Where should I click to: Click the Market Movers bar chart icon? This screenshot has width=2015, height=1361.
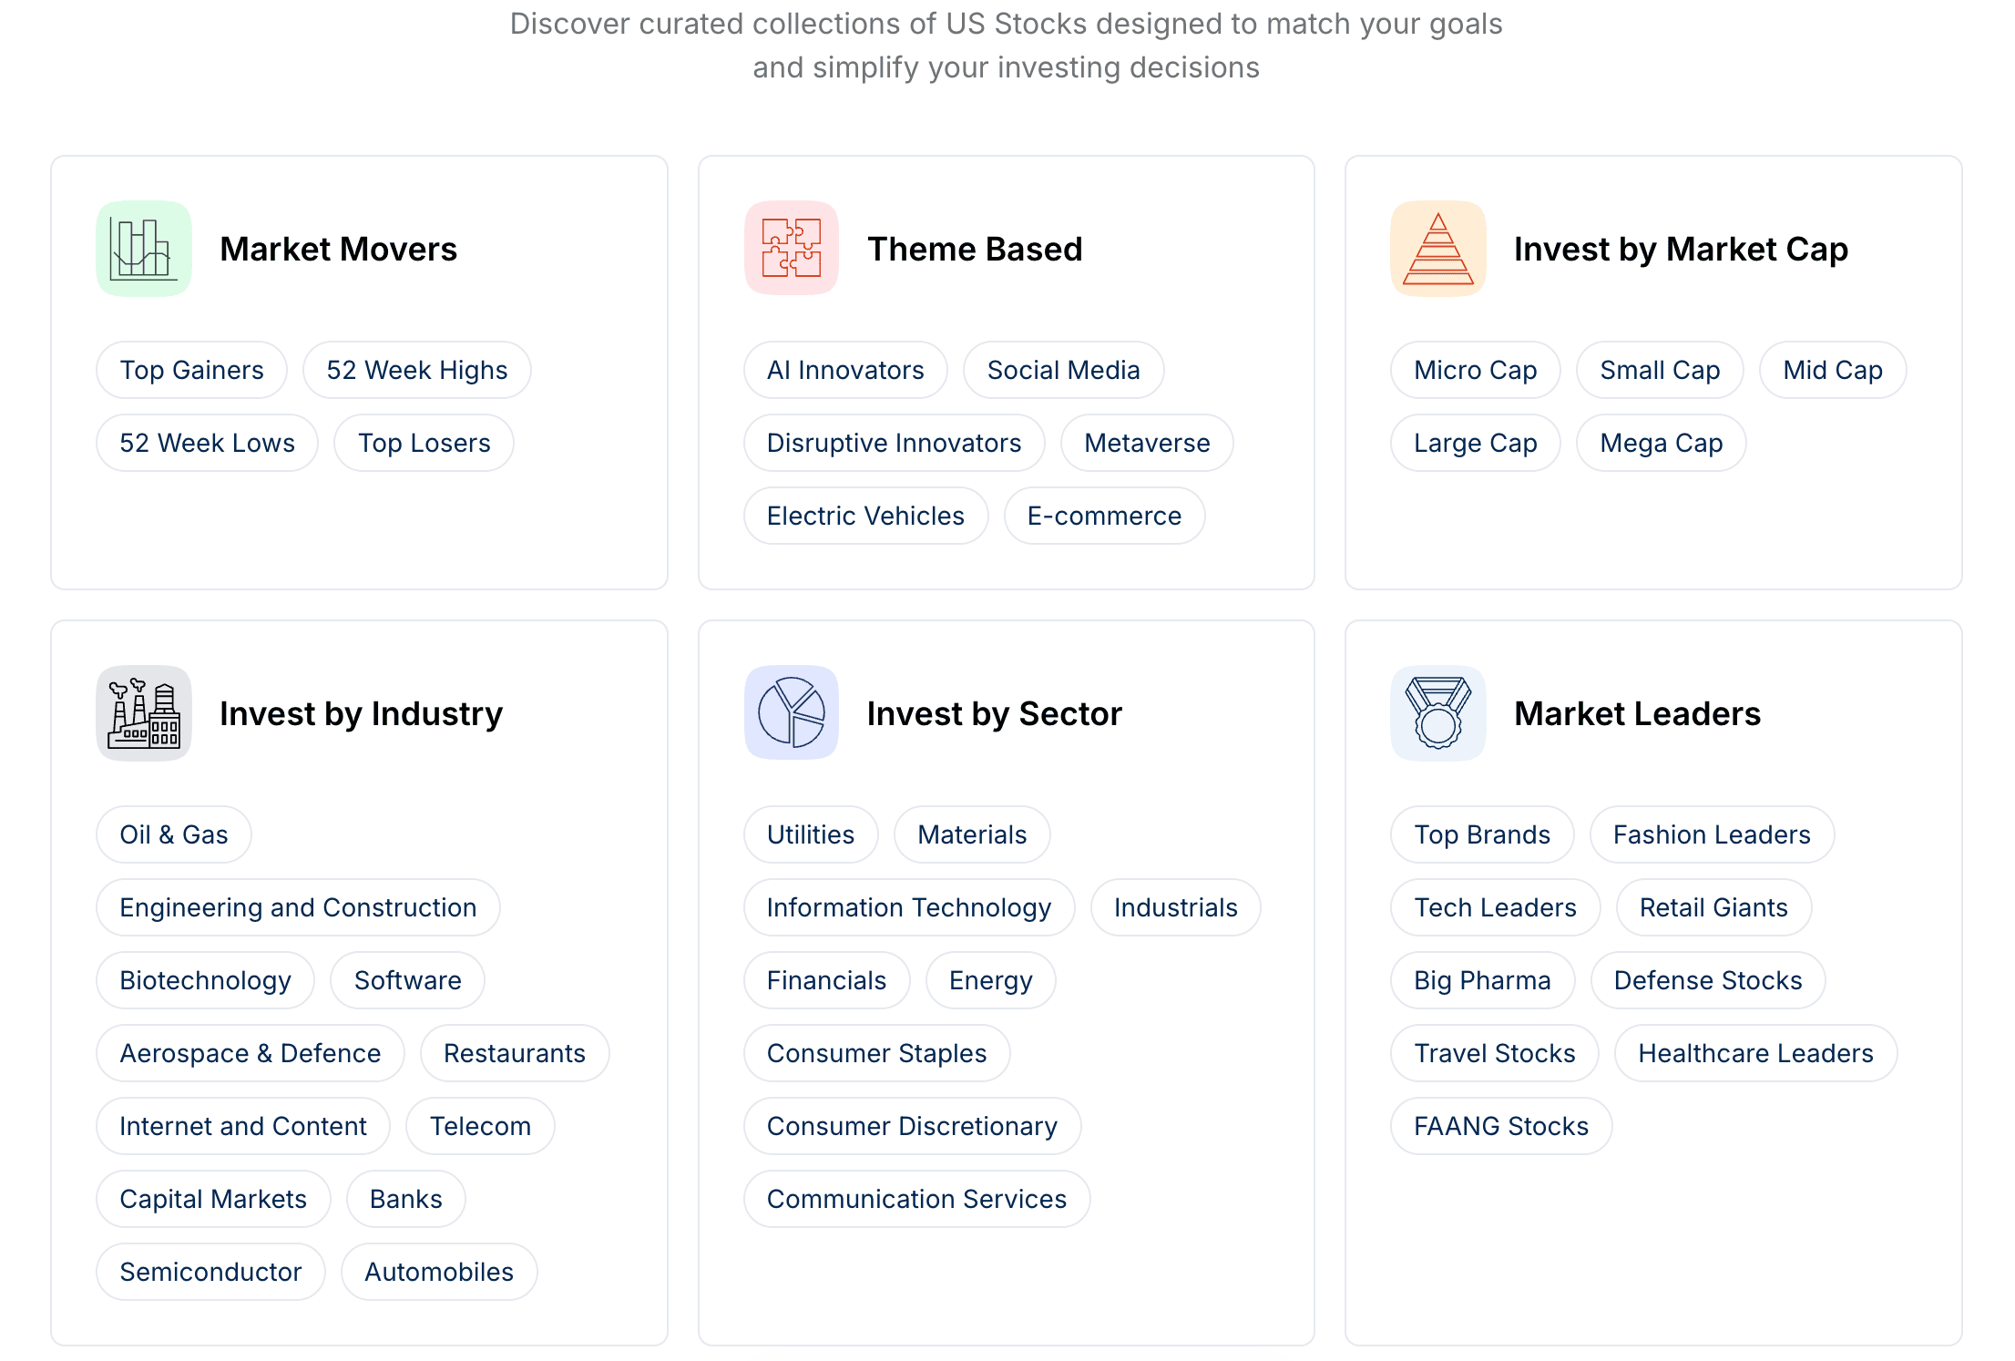[x=144, y=249]
